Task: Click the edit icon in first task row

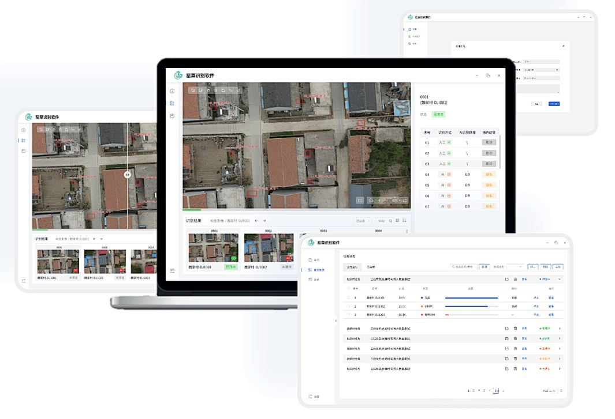Action: [506, 279]
